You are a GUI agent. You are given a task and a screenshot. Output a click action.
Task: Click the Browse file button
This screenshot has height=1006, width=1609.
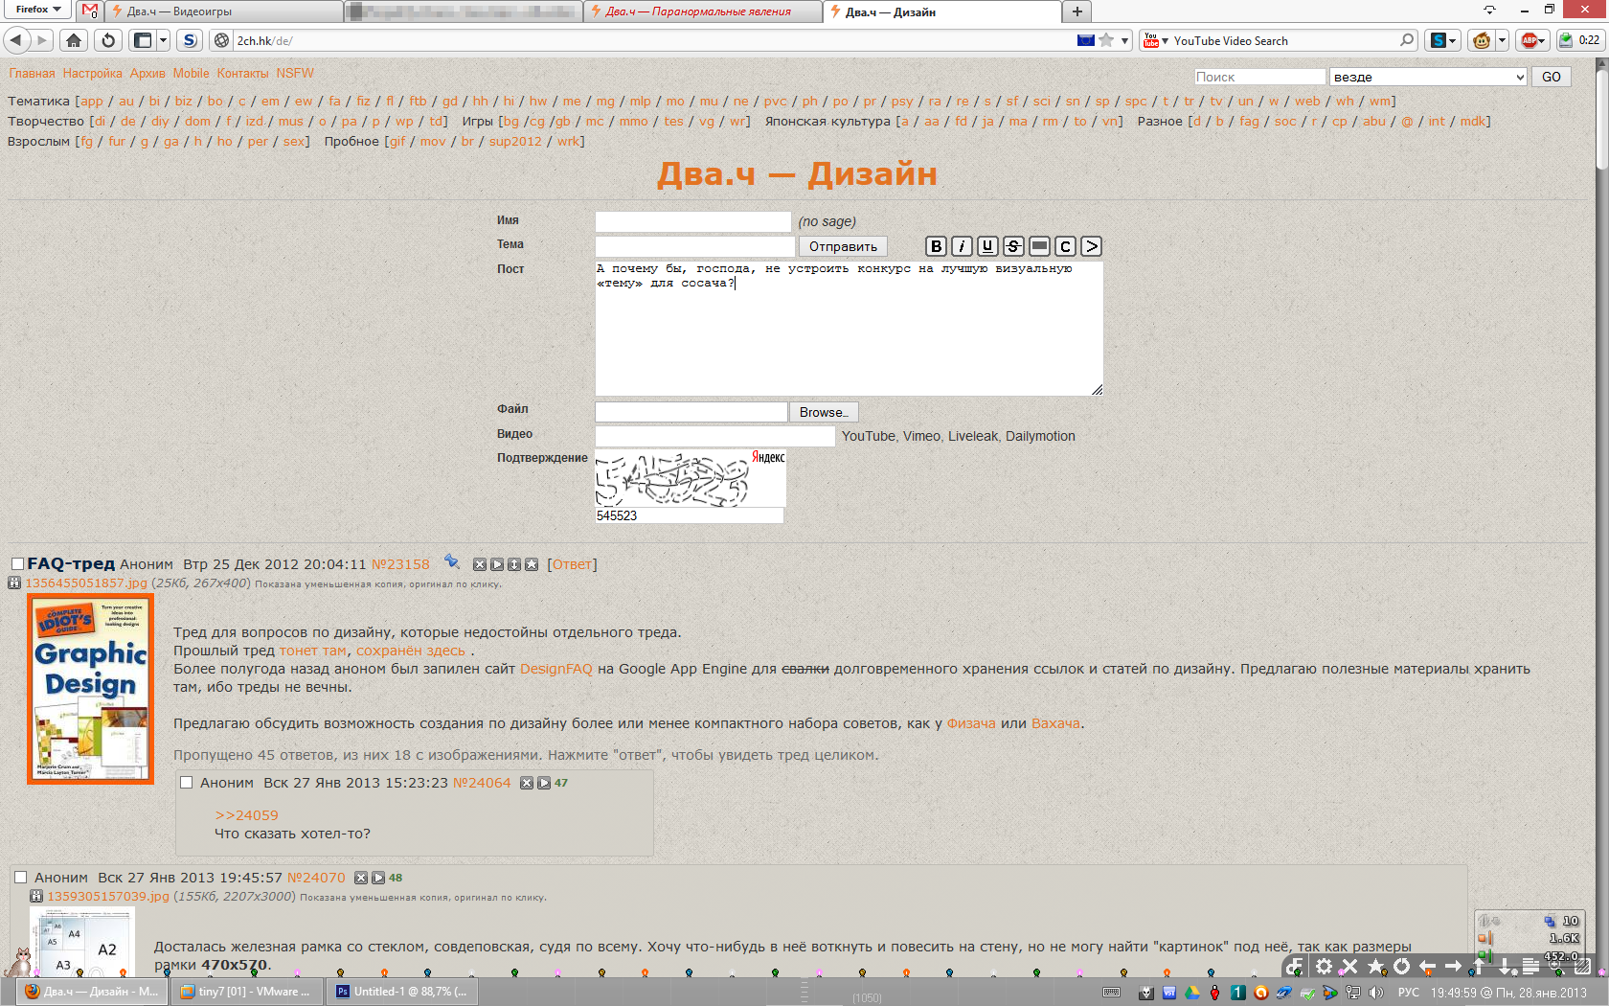pos(824,412)
